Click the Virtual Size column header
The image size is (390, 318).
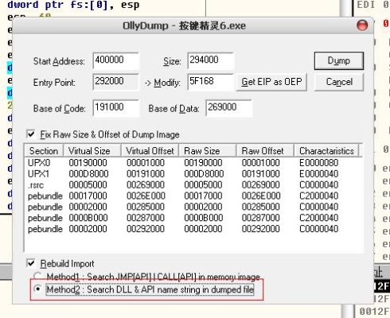[x=92, y=150]
